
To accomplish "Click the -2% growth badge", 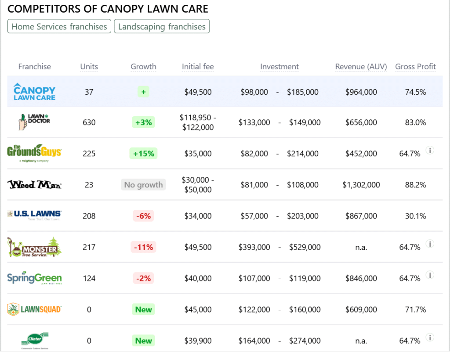I will (x=144, y=278).
